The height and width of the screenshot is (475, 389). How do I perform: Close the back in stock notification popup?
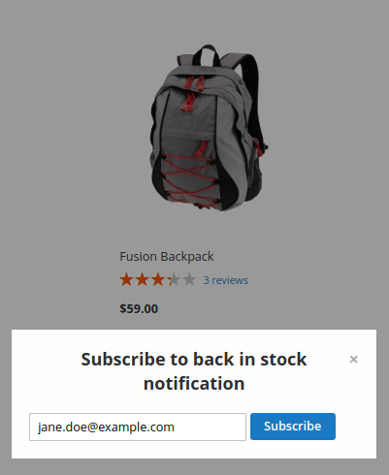point(353,360)
